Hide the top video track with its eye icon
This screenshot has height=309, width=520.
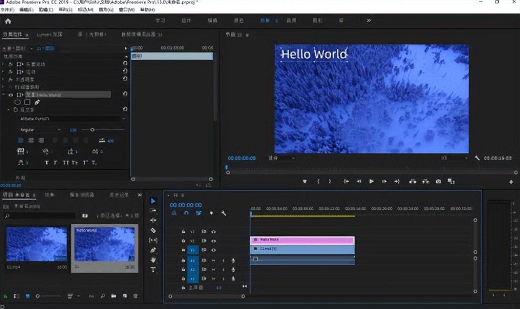click(214, 231)
